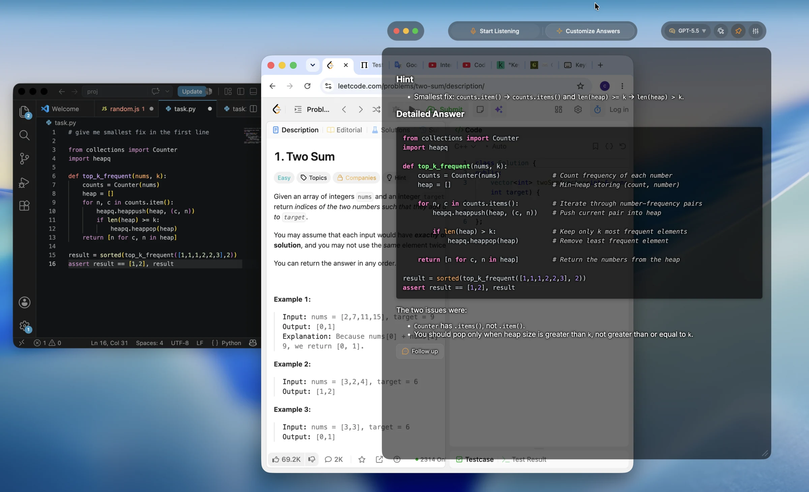Click Follow up button
The image size is (809, 492).
pyautogui.click(x=420, y=351)
